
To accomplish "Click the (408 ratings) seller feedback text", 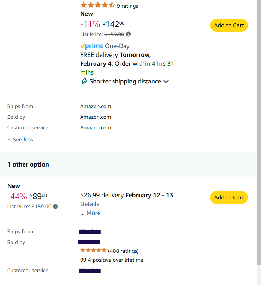I will [x=123, y=251].
